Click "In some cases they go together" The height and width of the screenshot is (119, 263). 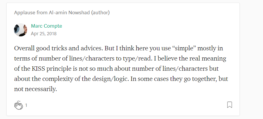point(172,79)
